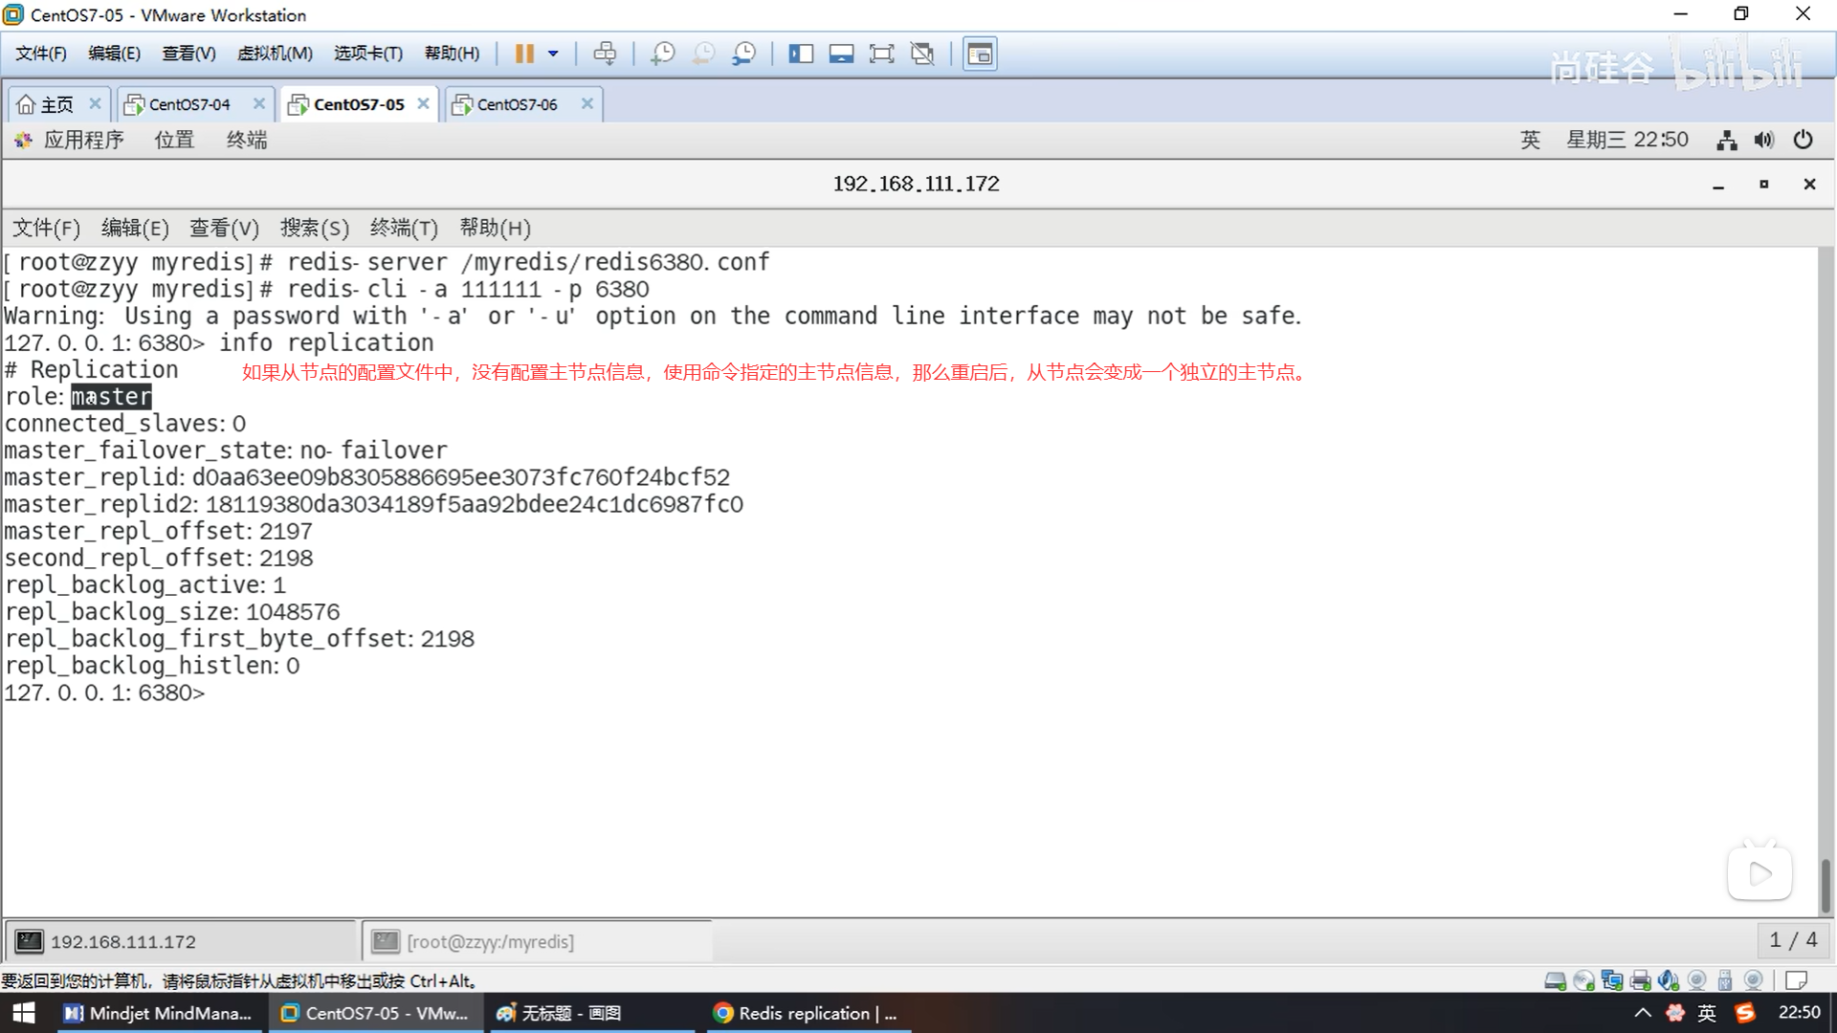Toggle the library sidebar panel
This screenshot has height=1033, width=1837.
(x=801, y=54)
